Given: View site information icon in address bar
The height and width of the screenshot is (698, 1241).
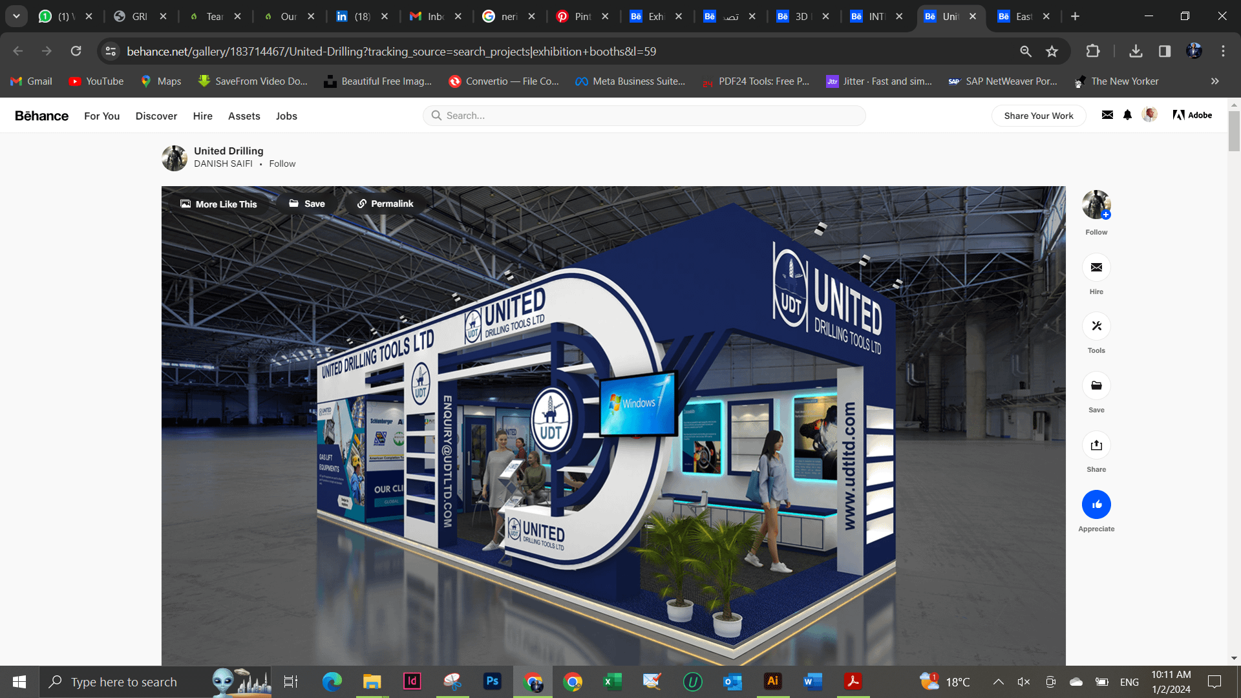Looking at the screenshot, I should (x=111, y=51).
